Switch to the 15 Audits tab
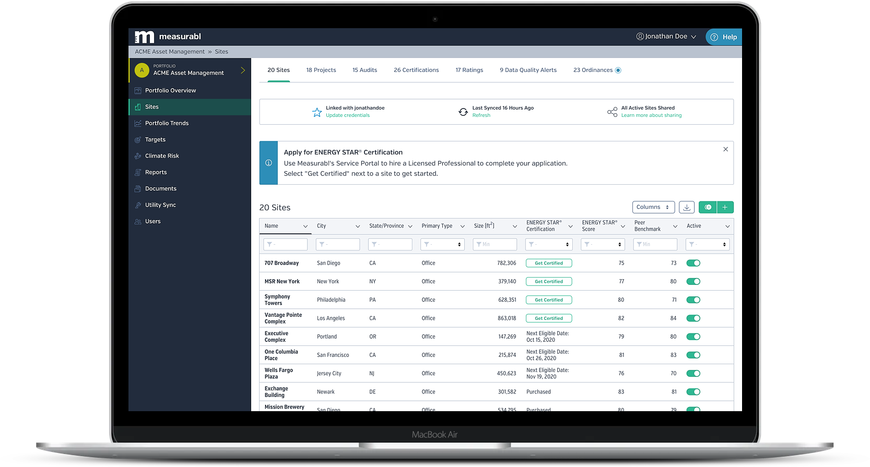Image resolution: width=870 pixels, height=467 pixels. point(365,70)
